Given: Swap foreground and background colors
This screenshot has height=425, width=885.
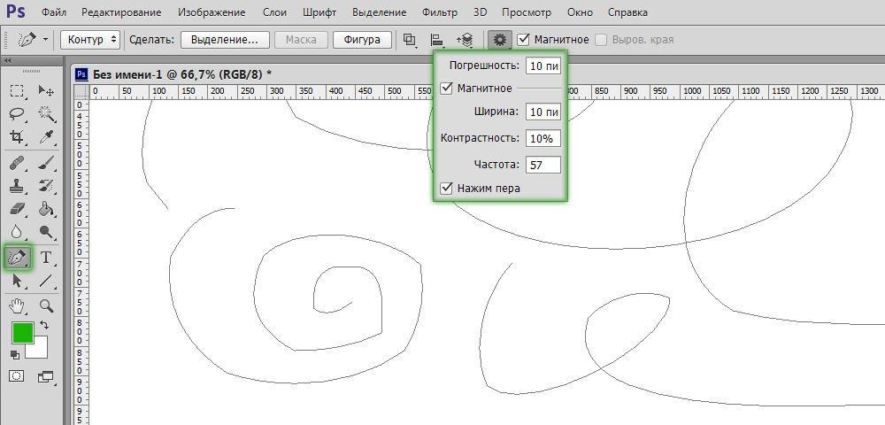Looking at the screenshot, I should click(x=44, y=326).
